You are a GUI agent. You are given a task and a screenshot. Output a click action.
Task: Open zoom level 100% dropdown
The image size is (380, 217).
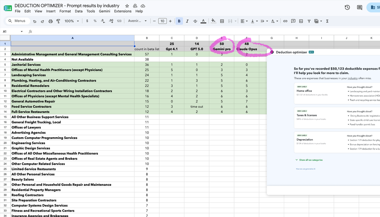72,21
